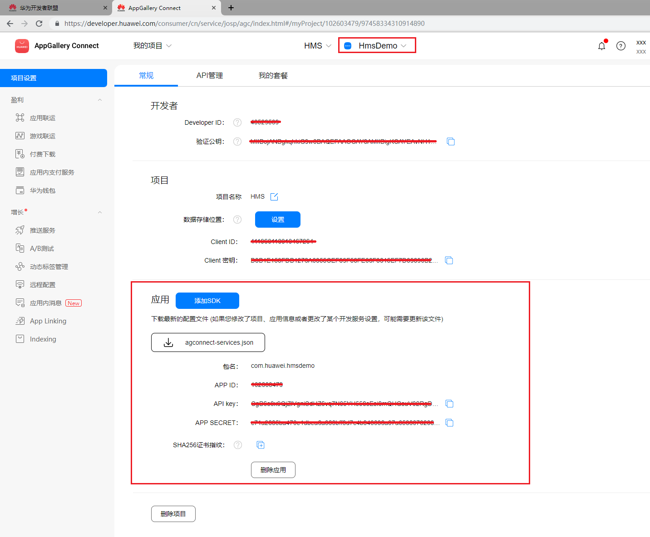Click the 删除项目 button
Screen dimensions: 650x537
(x=173, y=514)
